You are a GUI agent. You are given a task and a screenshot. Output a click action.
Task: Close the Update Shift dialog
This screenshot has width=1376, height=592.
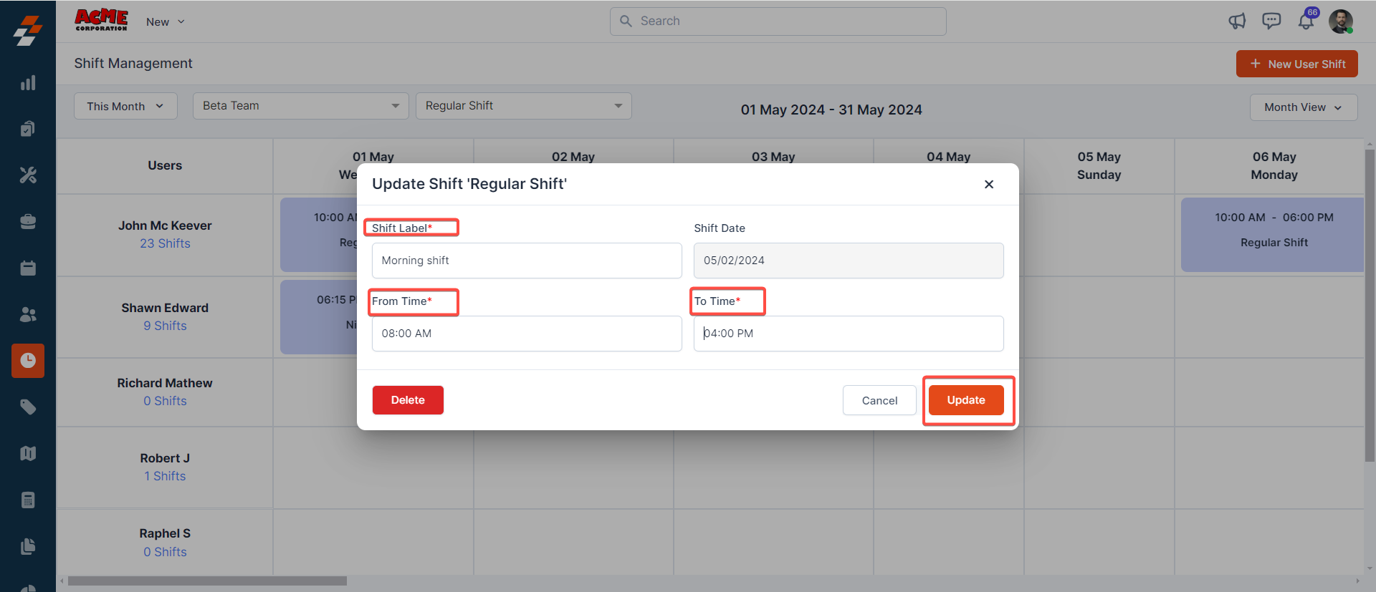[x=989, y=184]
